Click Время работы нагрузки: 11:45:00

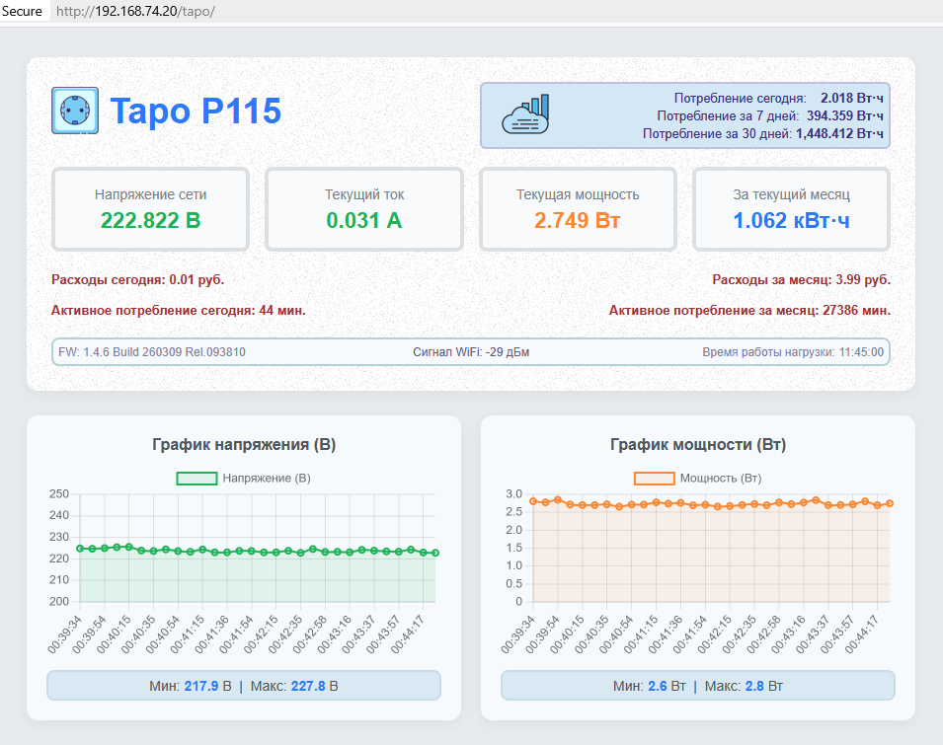point(793,352)
